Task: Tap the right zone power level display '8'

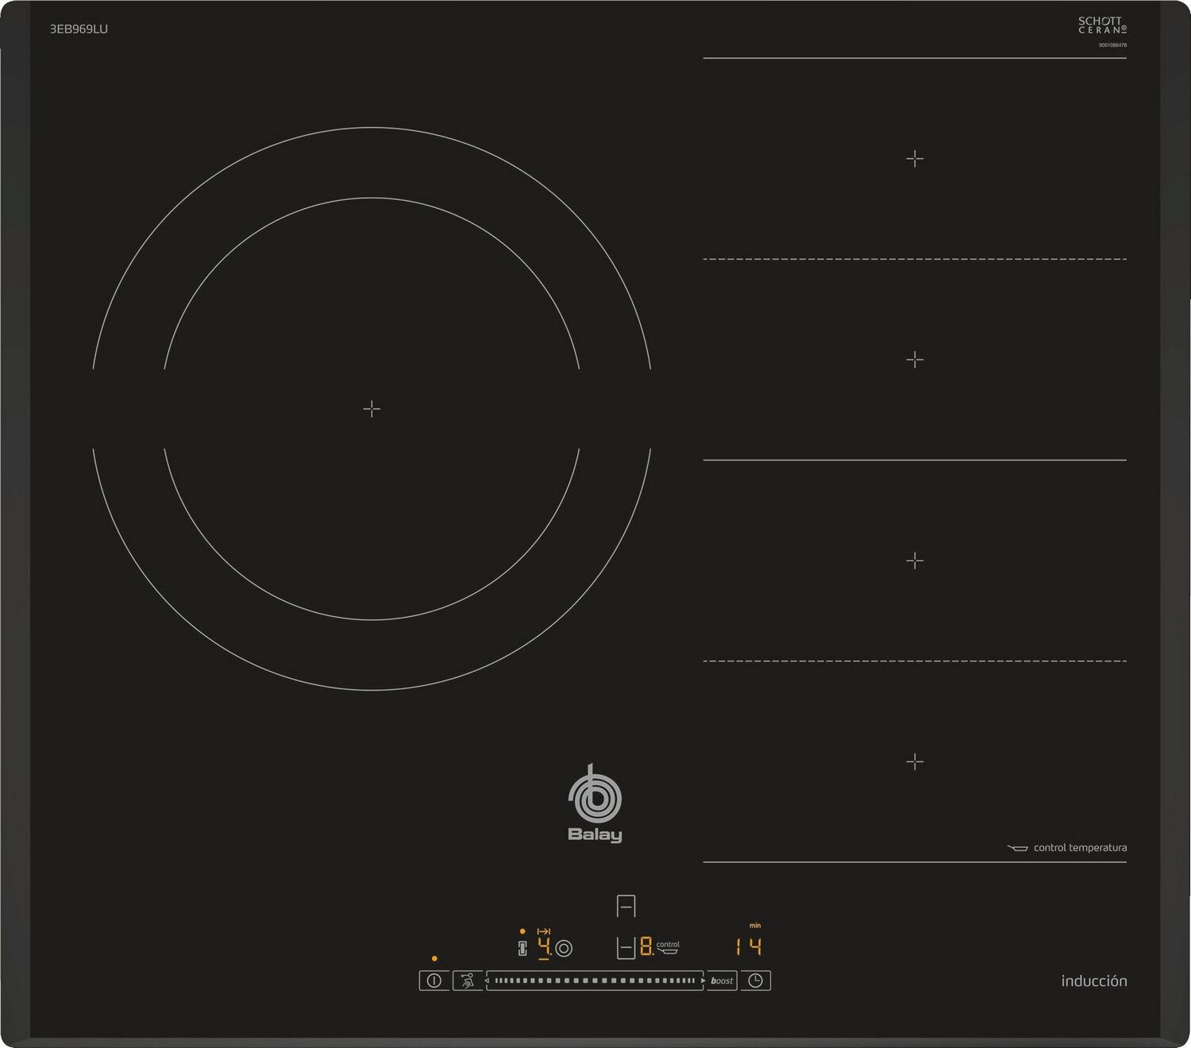Action: 646,946
